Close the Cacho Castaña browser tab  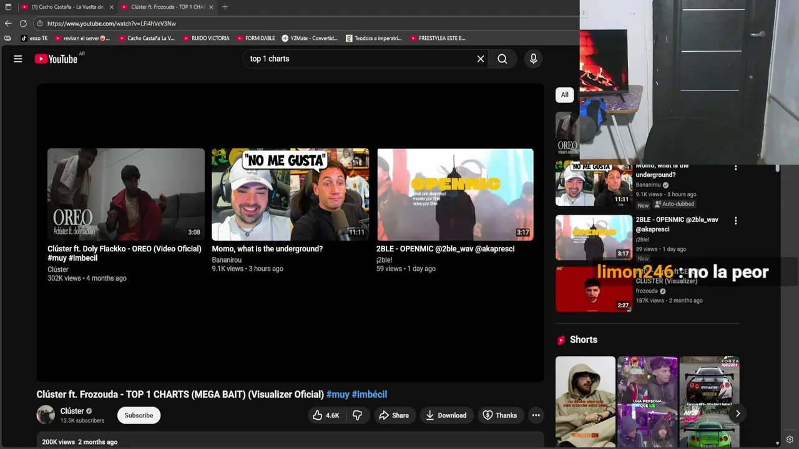pos(112,7)
